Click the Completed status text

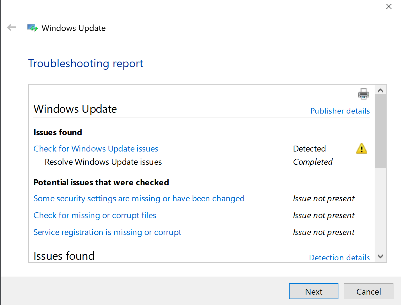(x=313, y=162)
